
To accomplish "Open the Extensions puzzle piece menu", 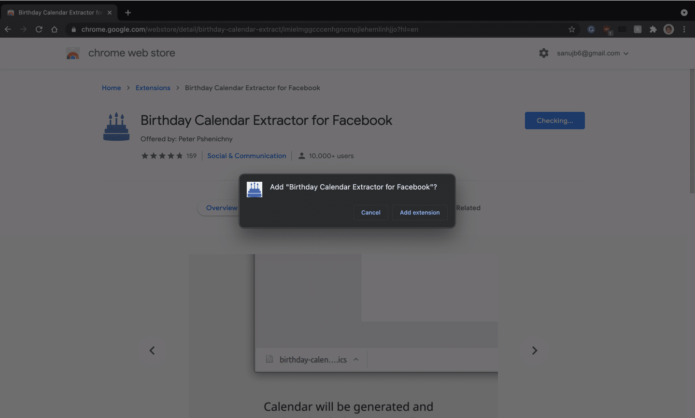I will 653,29.
